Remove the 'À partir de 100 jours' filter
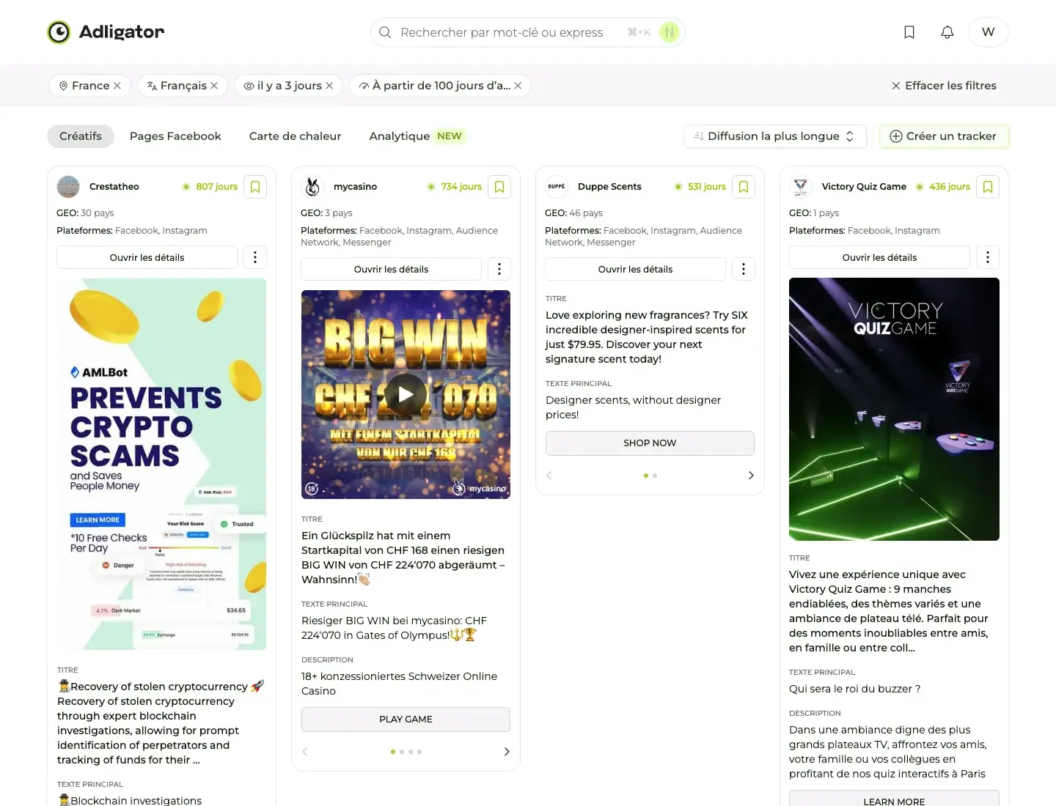 pyautogui.click(x=518, y=86)
